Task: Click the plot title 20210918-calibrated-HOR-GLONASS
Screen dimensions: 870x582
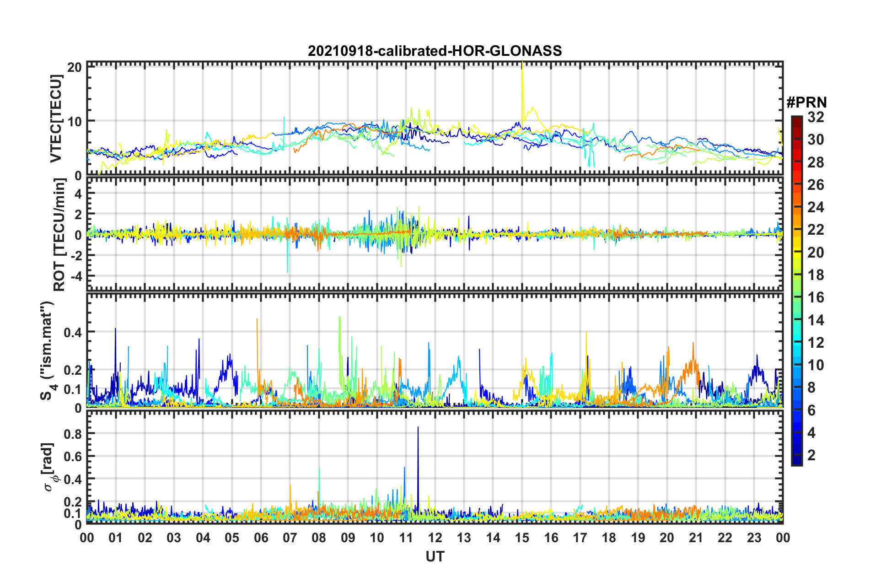Action: (x=435, y=51)
